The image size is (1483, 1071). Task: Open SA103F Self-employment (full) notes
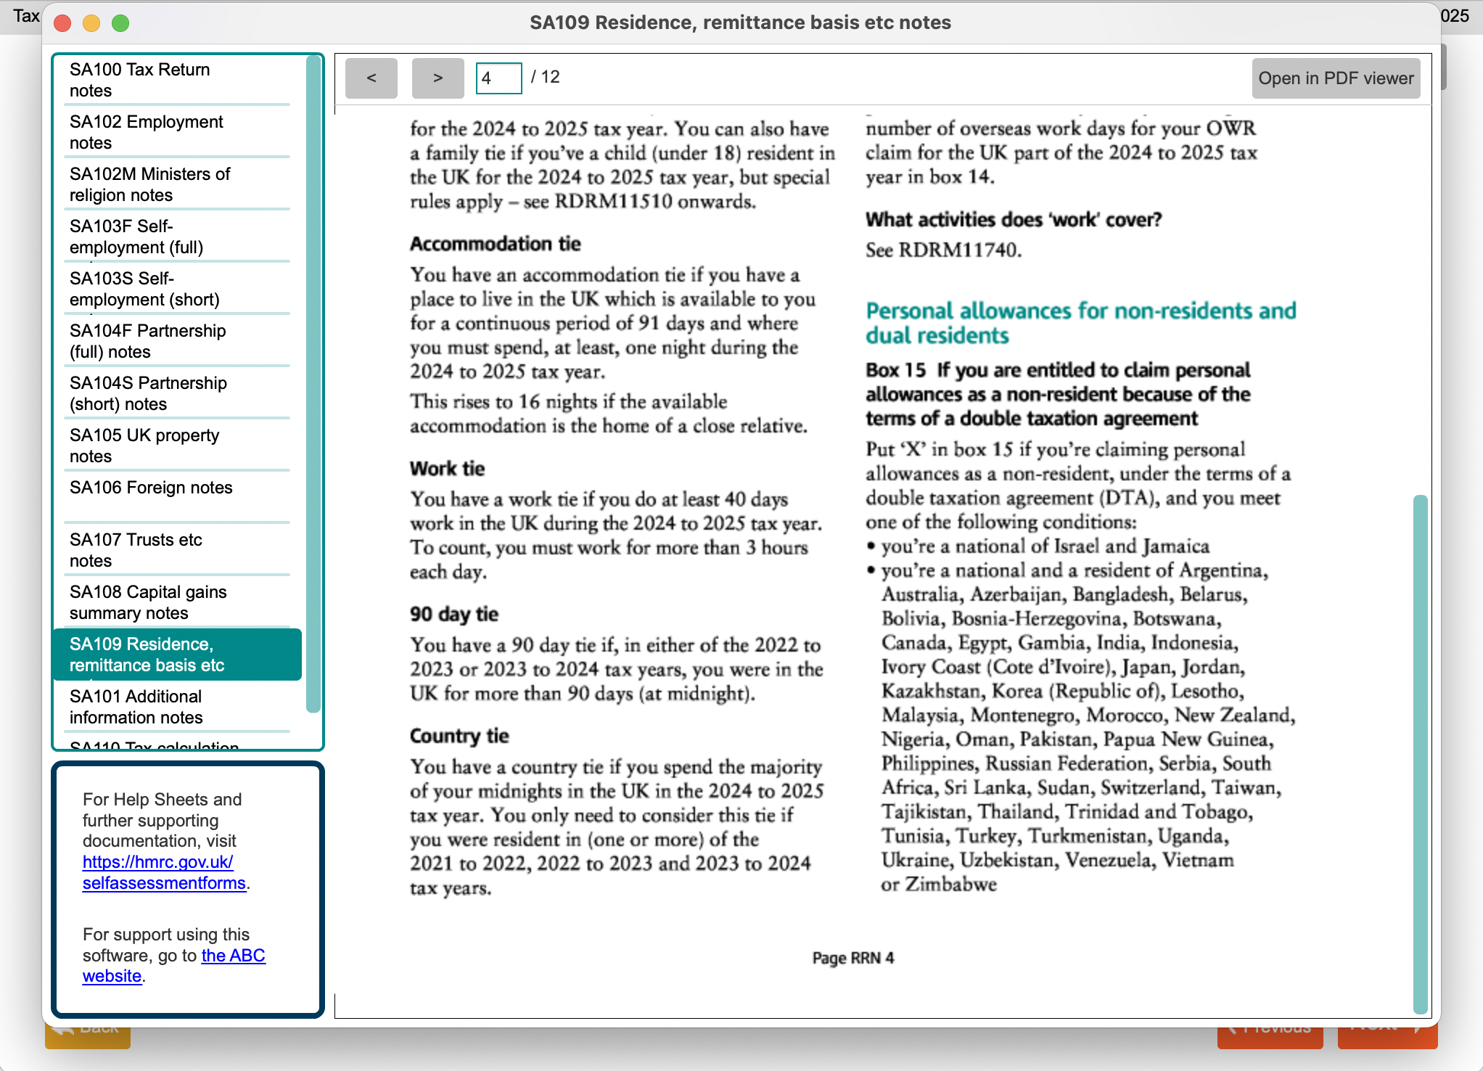(178, 237)
